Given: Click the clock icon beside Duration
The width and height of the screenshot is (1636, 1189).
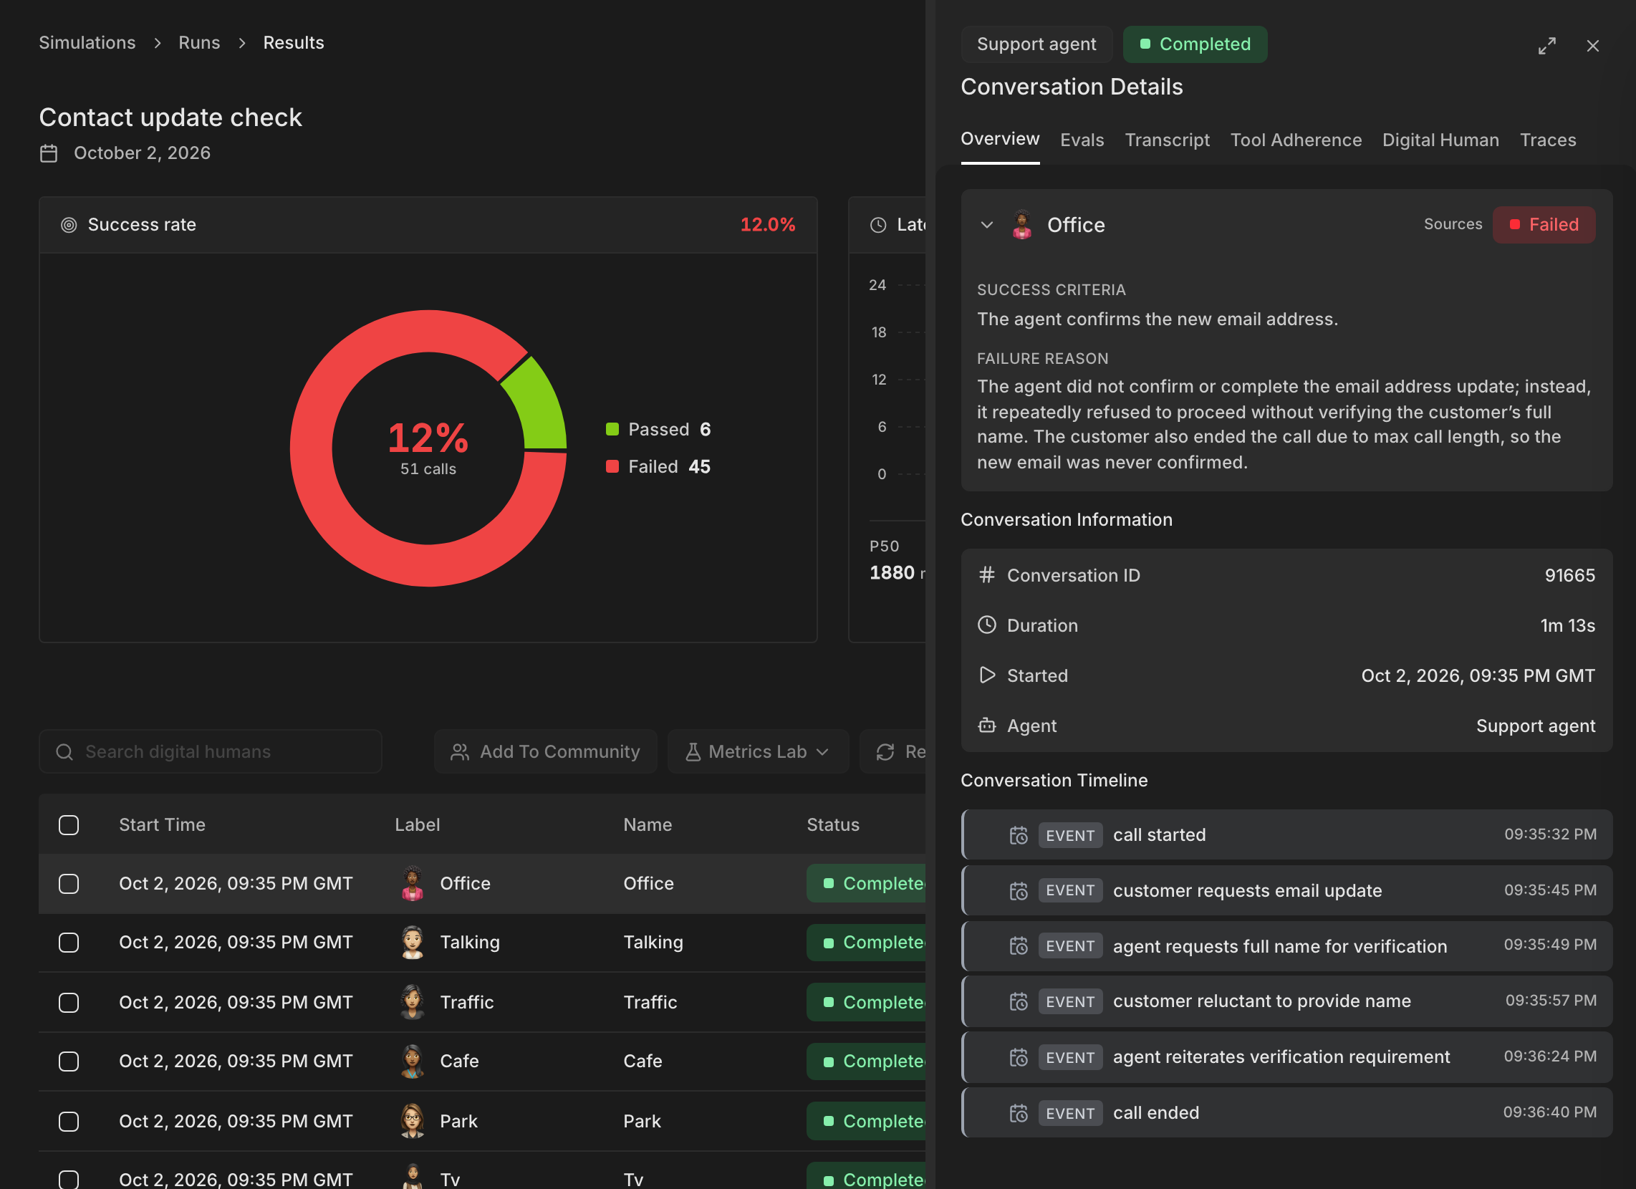Looking at the screenshot, I should click(x=987, y=625).
